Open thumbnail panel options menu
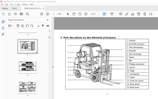The image size is (158, 99). click(10, 26)
